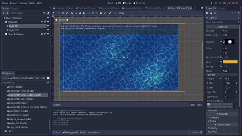This screenshot has width=242, height=136.
Task: Copy the Output log text
Action: click(x=192, y=105)
